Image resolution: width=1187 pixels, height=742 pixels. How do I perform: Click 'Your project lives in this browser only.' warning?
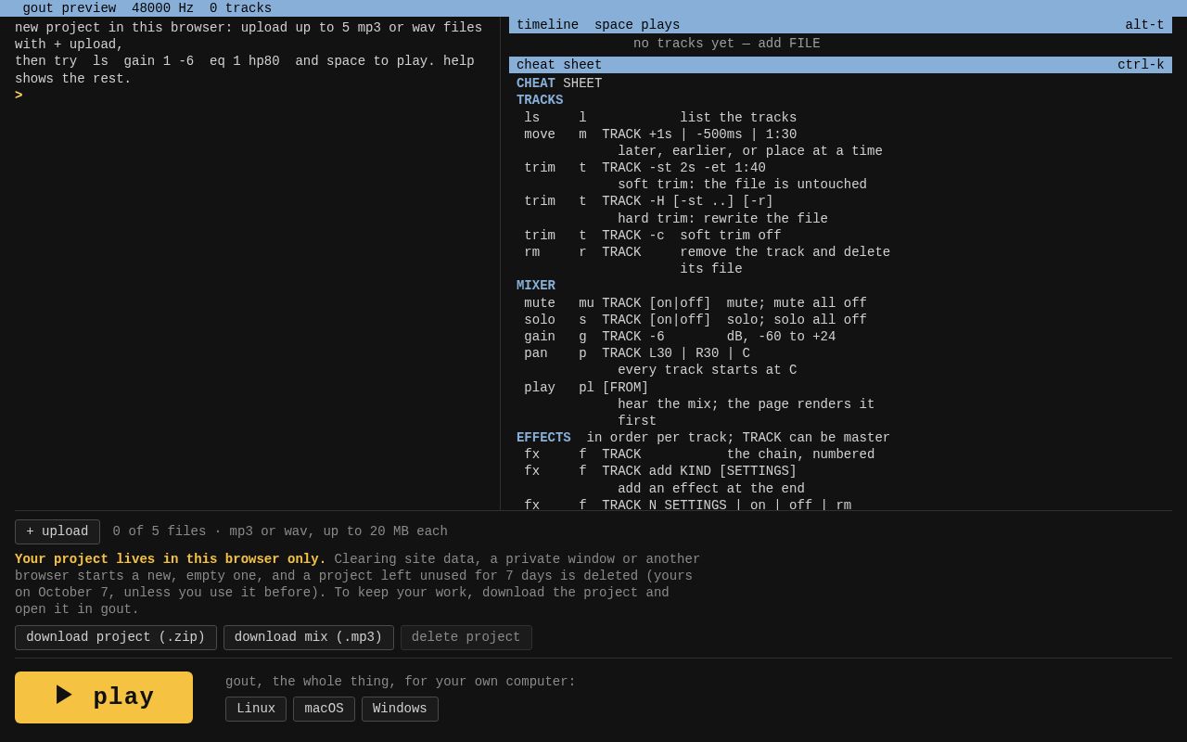171,559
